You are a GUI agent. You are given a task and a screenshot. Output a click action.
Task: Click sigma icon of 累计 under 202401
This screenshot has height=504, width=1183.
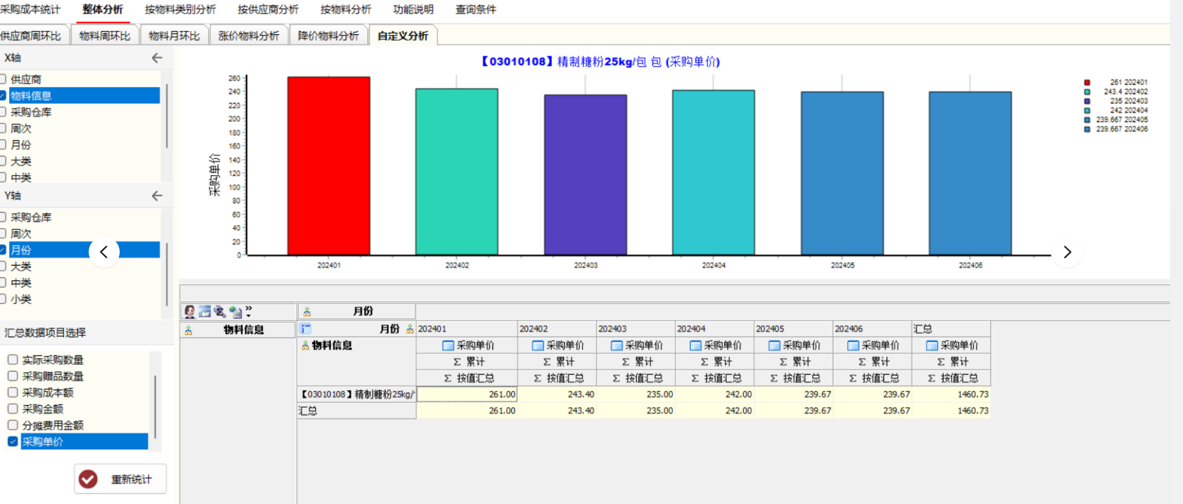457,362
